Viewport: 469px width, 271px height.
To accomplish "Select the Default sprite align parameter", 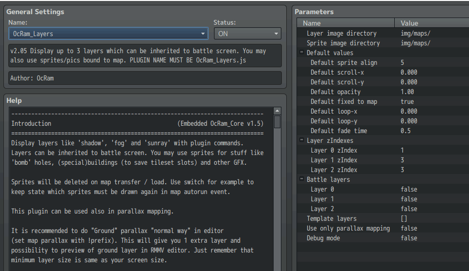I will click(383, 63).
